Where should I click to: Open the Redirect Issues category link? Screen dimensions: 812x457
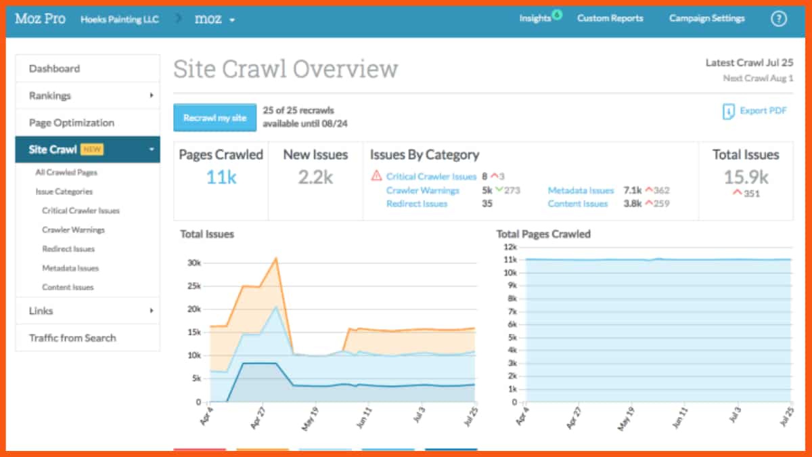click(417, 204)
